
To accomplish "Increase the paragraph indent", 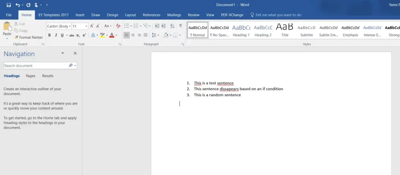I will [x=163, y=26].
